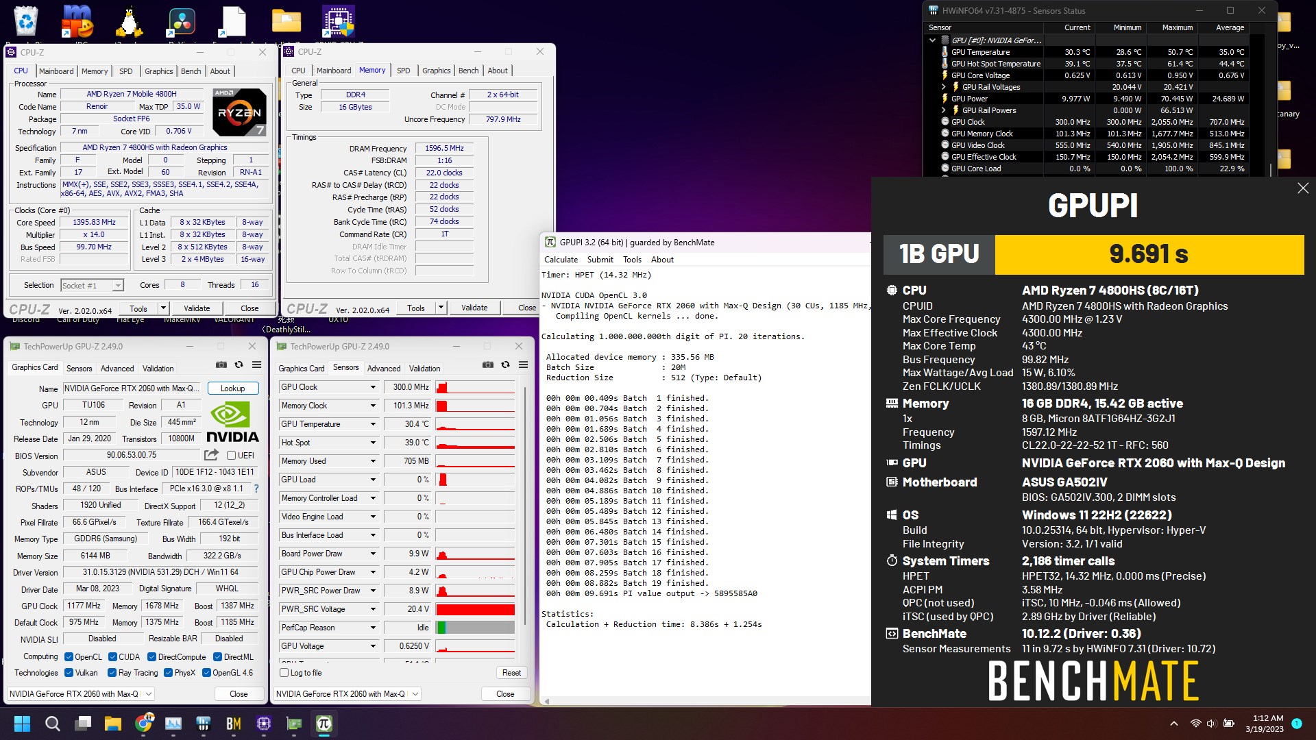The height and width of the screenshot is (740, 1316).
Task: Close the GPUPI BenchMate result overlay
Action: [x=1303, y=188]
